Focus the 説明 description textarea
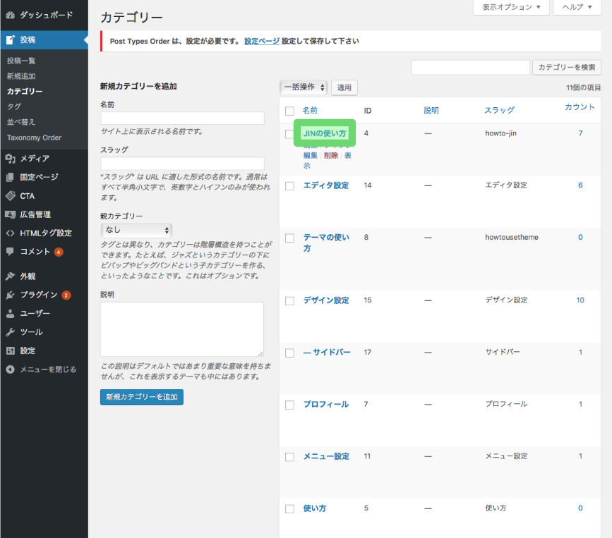612x538 pixels. (x=182, y=329)
